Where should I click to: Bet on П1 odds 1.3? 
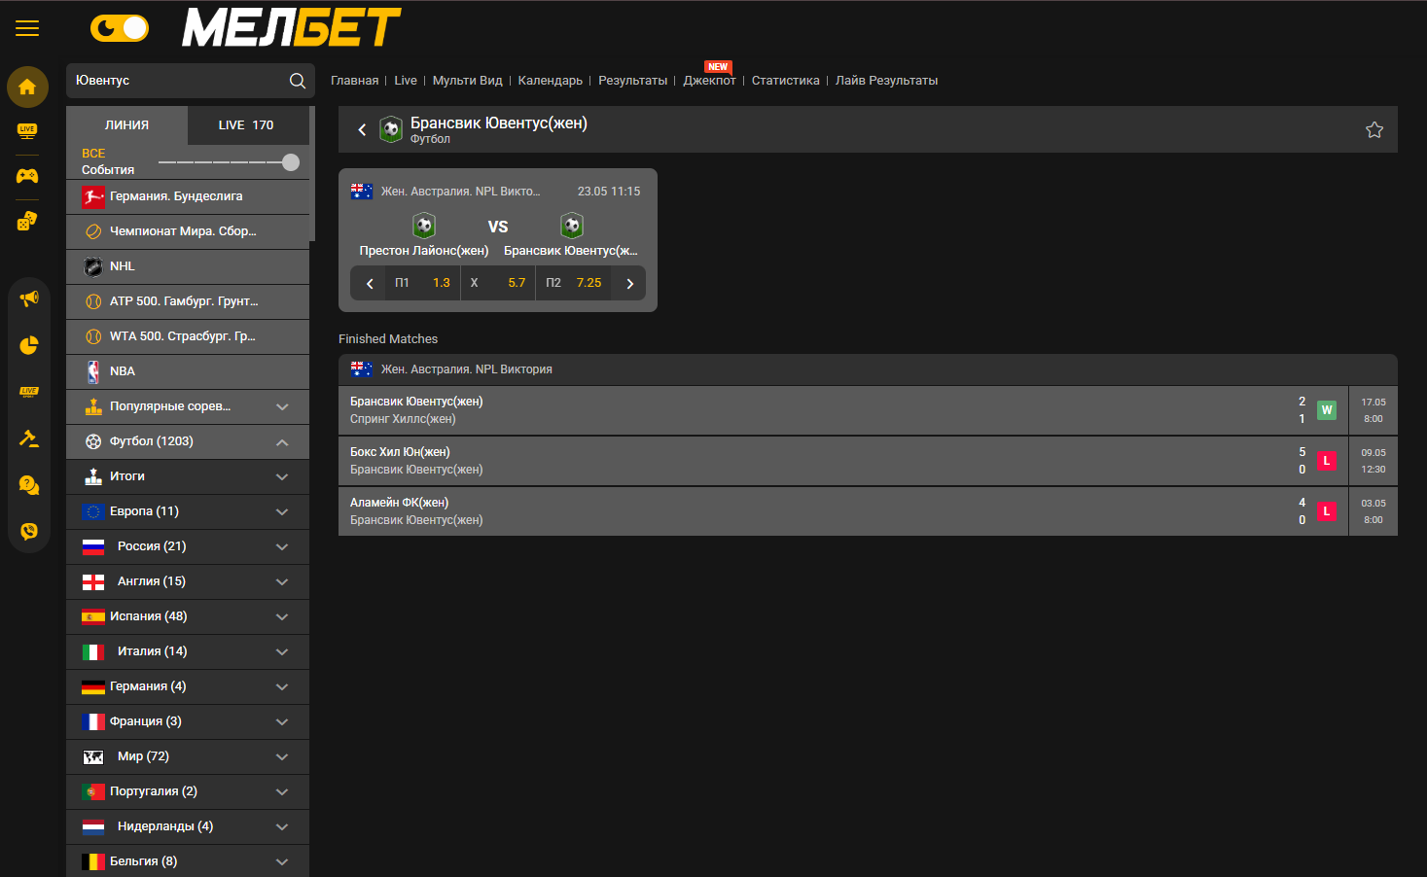(422, 283)
